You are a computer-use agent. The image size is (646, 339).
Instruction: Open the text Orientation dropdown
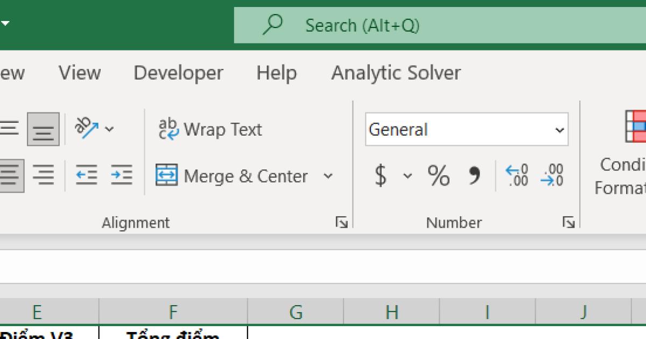coord(109,129)
